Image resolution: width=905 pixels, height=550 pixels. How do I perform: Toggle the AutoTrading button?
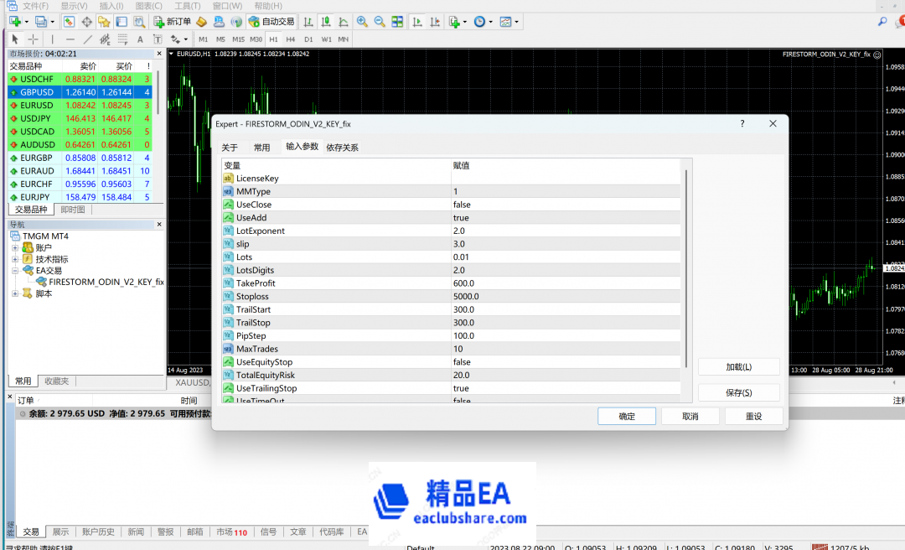pos(271,21)
